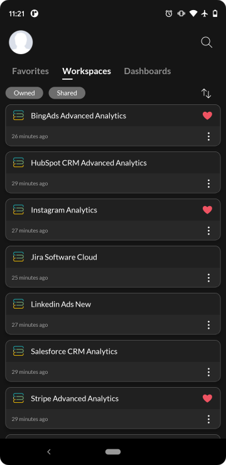Click workspace icon next to Linkedin Ads New

pos(18,304)
